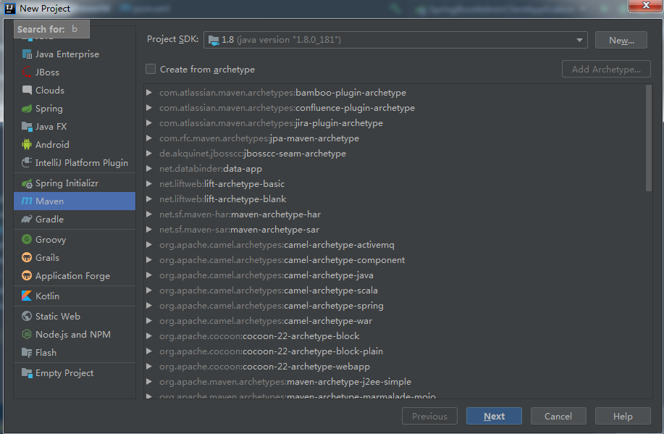Expand confluence-plugin-archetype node

coord(149,108)
